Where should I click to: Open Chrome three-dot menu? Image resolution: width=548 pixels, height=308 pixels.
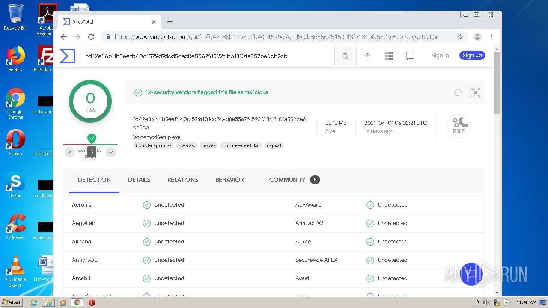tap(491, 37)
